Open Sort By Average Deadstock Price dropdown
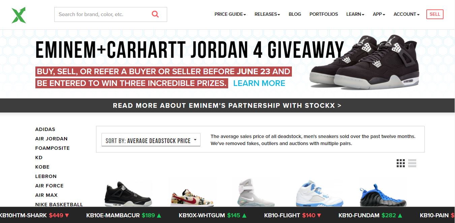455x223 pixels. click(x=151, y=140)
